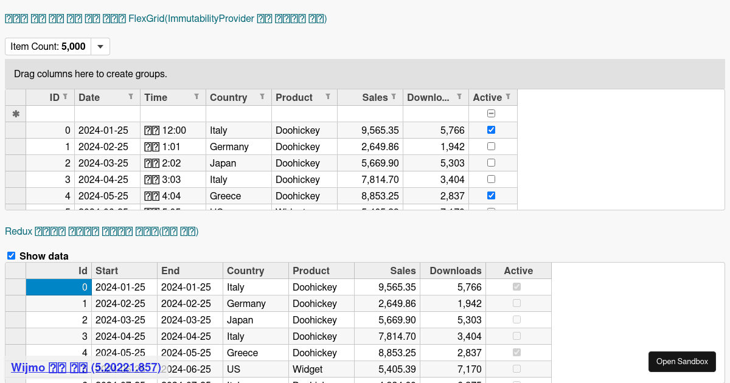Open the filter for the Product column
Screen dimensions: 730x383
pos(327,95)
